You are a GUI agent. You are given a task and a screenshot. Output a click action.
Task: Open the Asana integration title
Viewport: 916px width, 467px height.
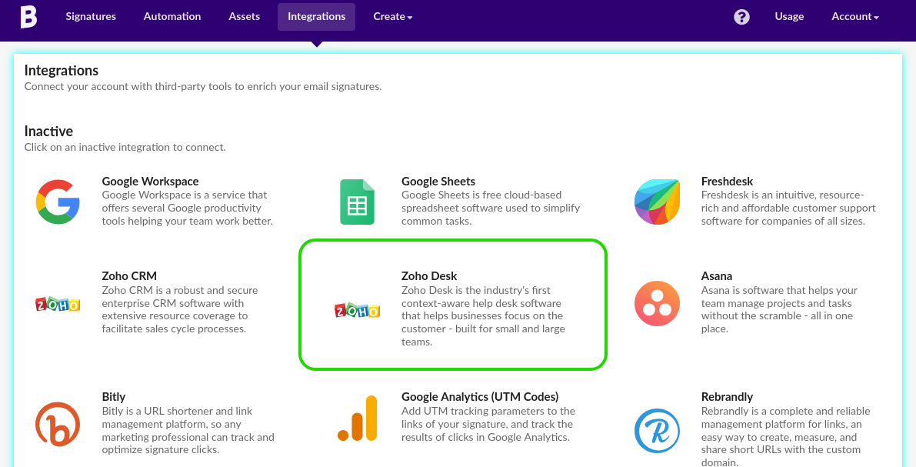coord(716,276)
